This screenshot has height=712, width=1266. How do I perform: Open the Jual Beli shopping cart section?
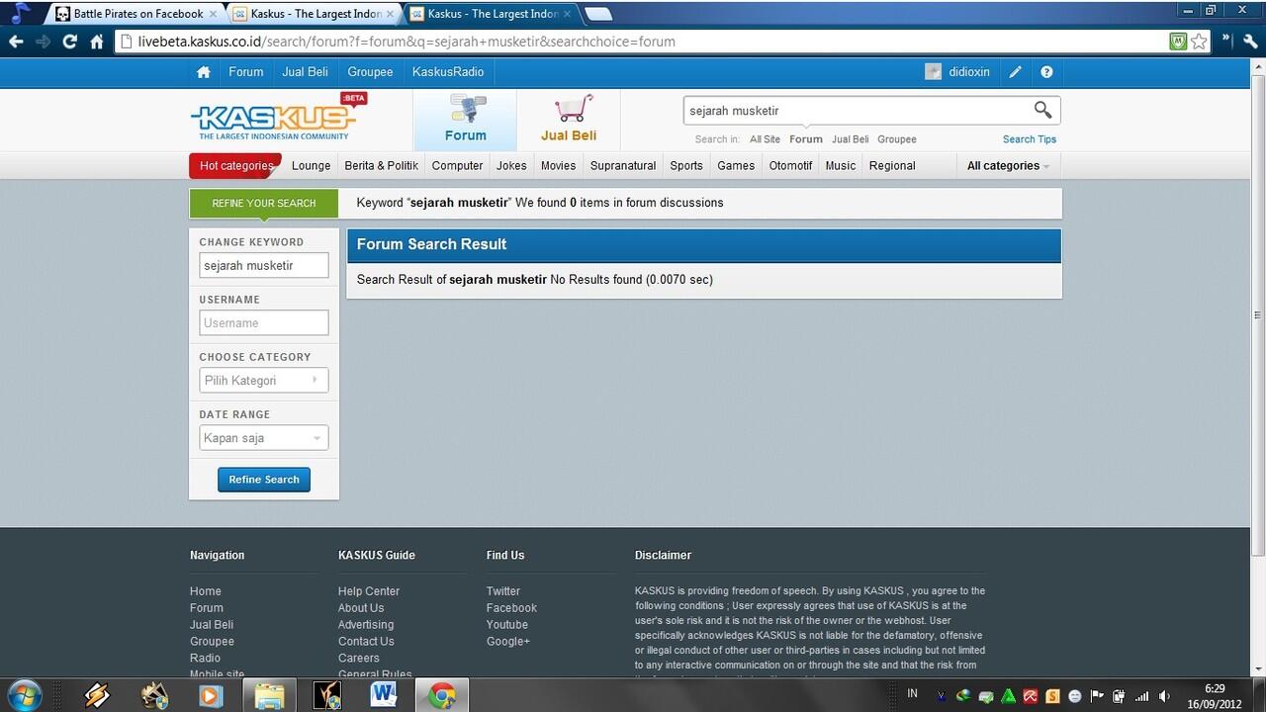click(x=569, y=120)
